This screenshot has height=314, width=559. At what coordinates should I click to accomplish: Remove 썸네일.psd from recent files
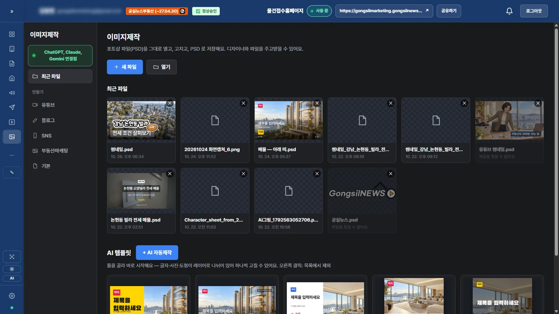[170, 103]
